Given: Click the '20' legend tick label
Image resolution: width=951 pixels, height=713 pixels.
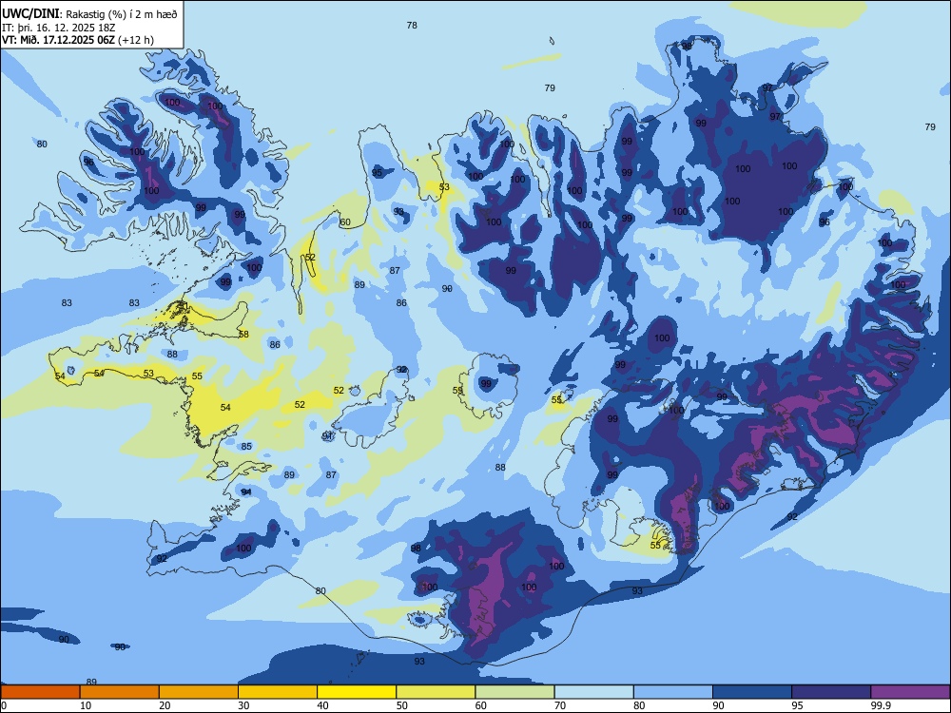Looking at the screenshot, I should tap(165, 705).
